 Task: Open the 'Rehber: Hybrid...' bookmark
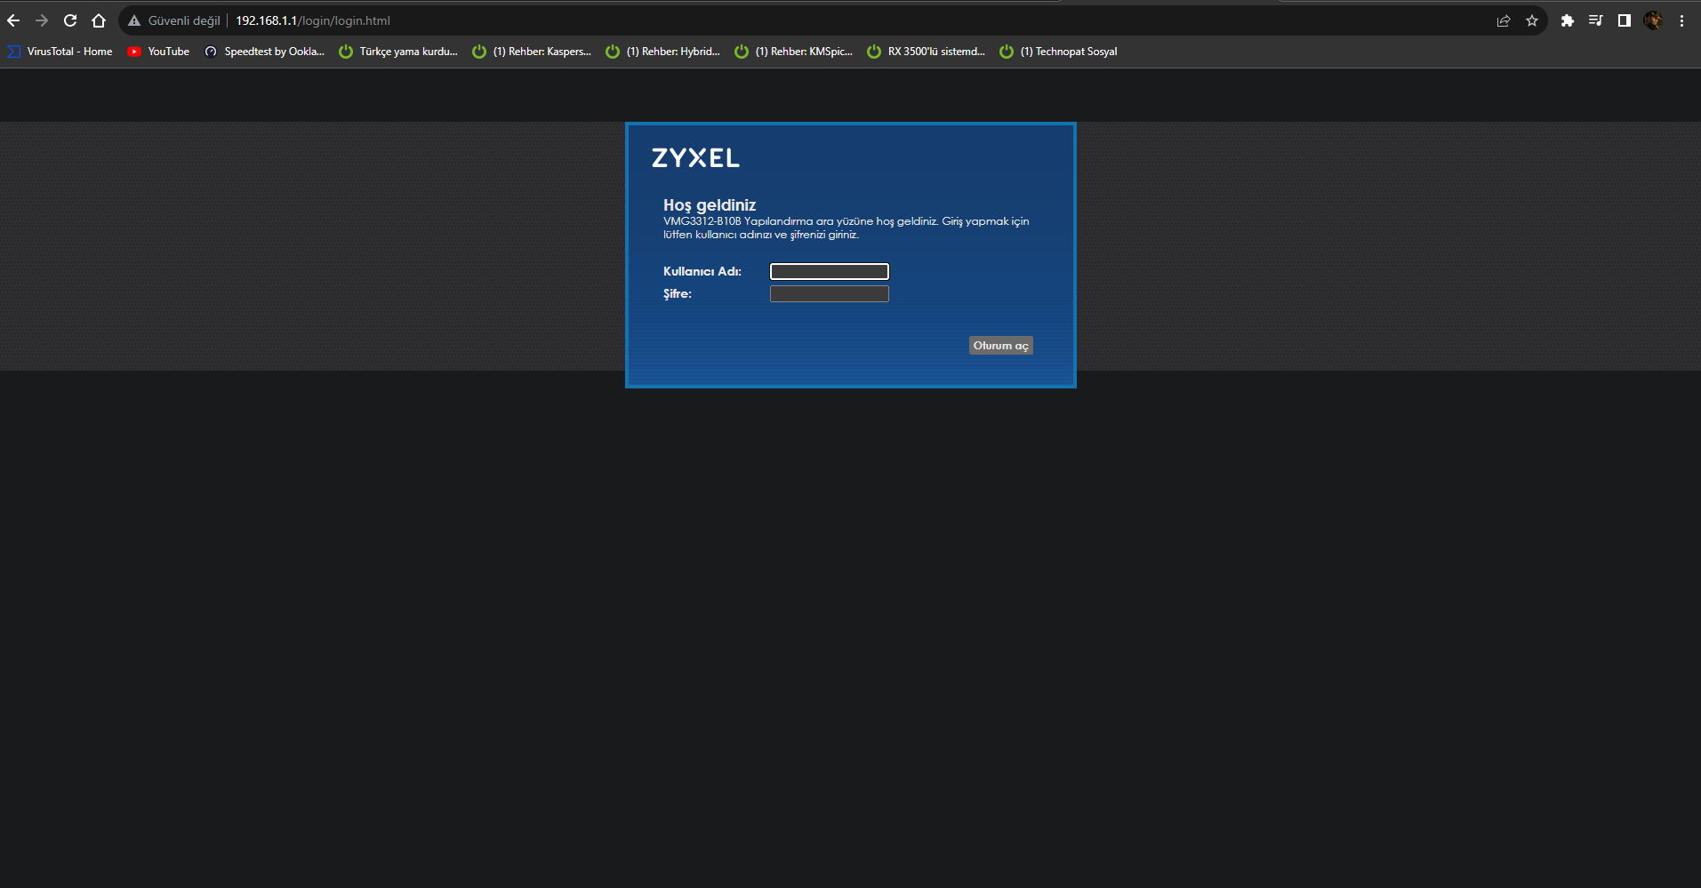[663, 52]
